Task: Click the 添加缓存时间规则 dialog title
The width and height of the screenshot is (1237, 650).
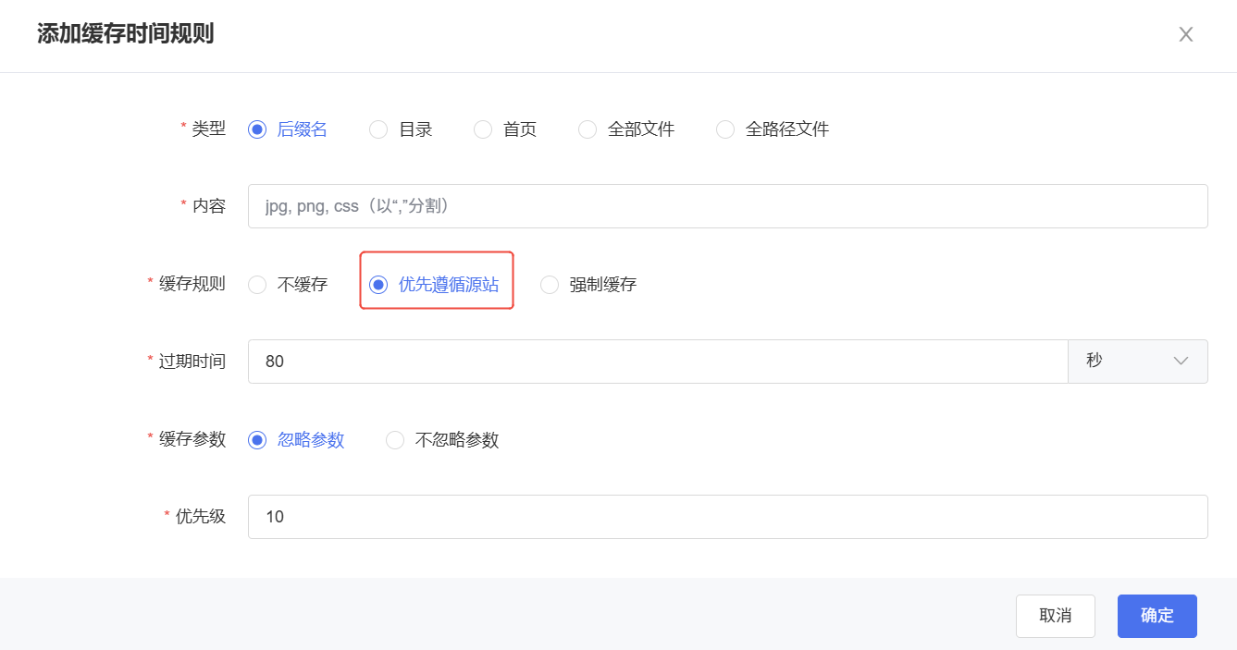Action: [x=126, y=34]
